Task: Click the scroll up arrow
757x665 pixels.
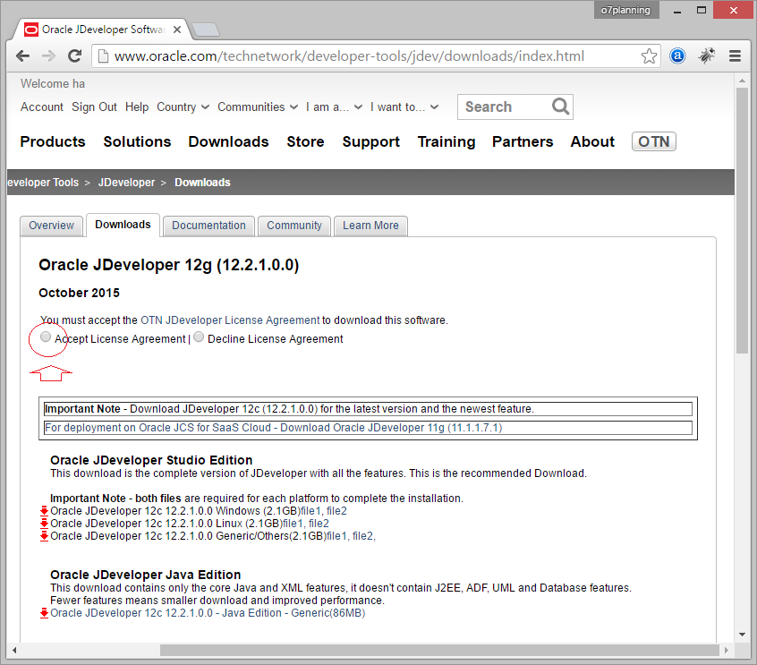Action: [742, 81]
